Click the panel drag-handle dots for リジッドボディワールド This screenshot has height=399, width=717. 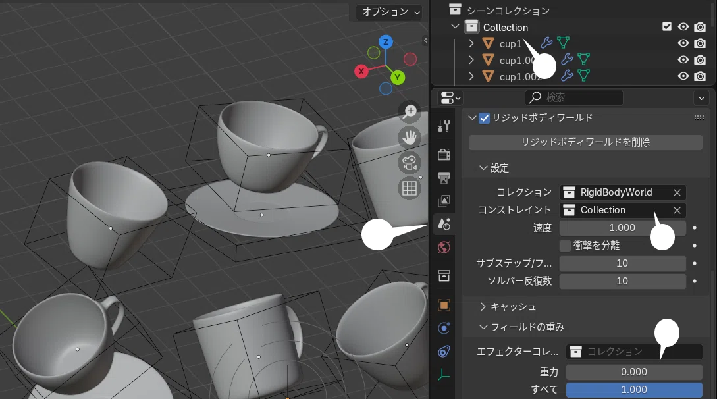(x=699, y=117)
